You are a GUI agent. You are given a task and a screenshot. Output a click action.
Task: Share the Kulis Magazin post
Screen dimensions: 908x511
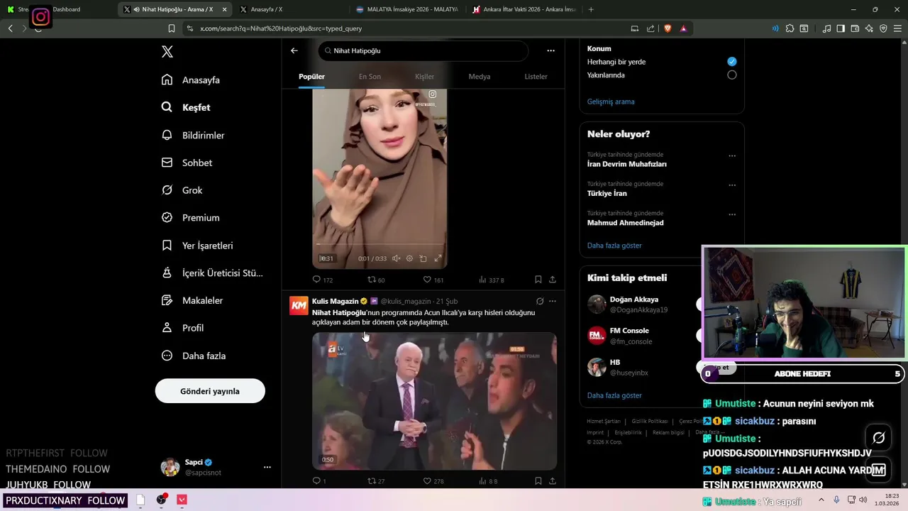(x=553, y=480)
